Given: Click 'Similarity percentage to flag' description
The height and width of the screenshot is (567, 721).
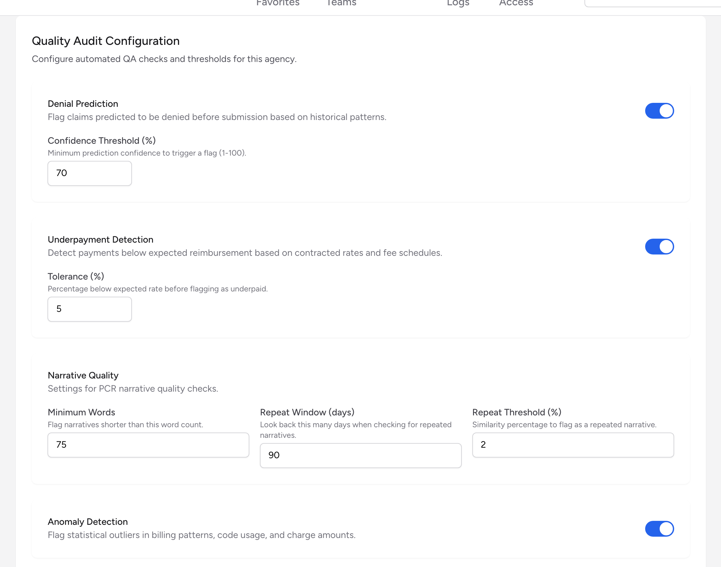Looking at the screenshot, I should pyautogui.click(x=564, y=424).
